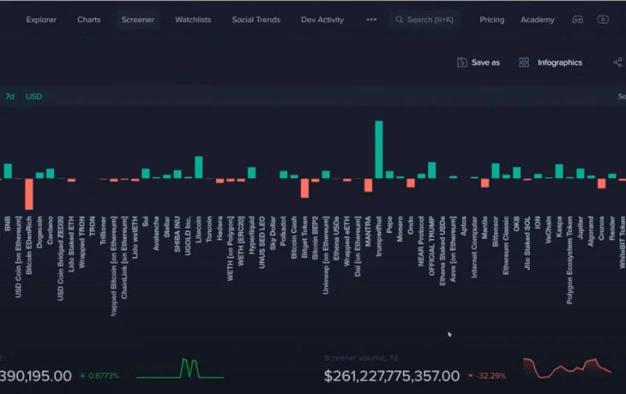
Task: Click the Infographics grid icon
Action: pyautogui.click(x=524, y=63)
